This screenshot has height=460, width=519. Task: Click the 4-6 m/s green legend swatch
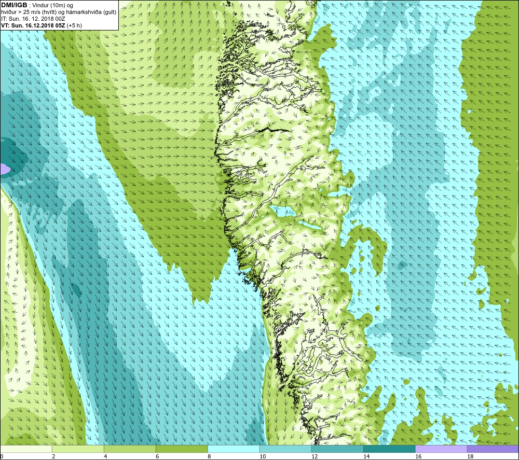130,449
